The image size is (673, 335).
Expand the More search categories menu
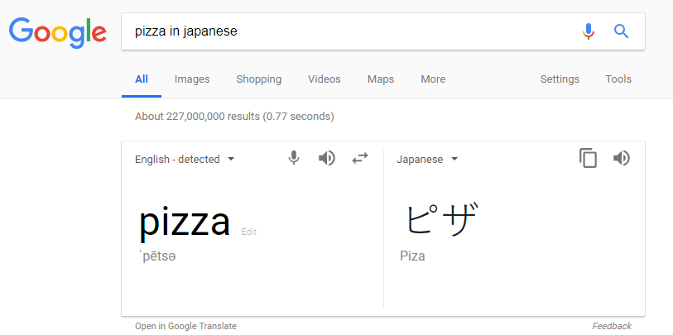433,79
